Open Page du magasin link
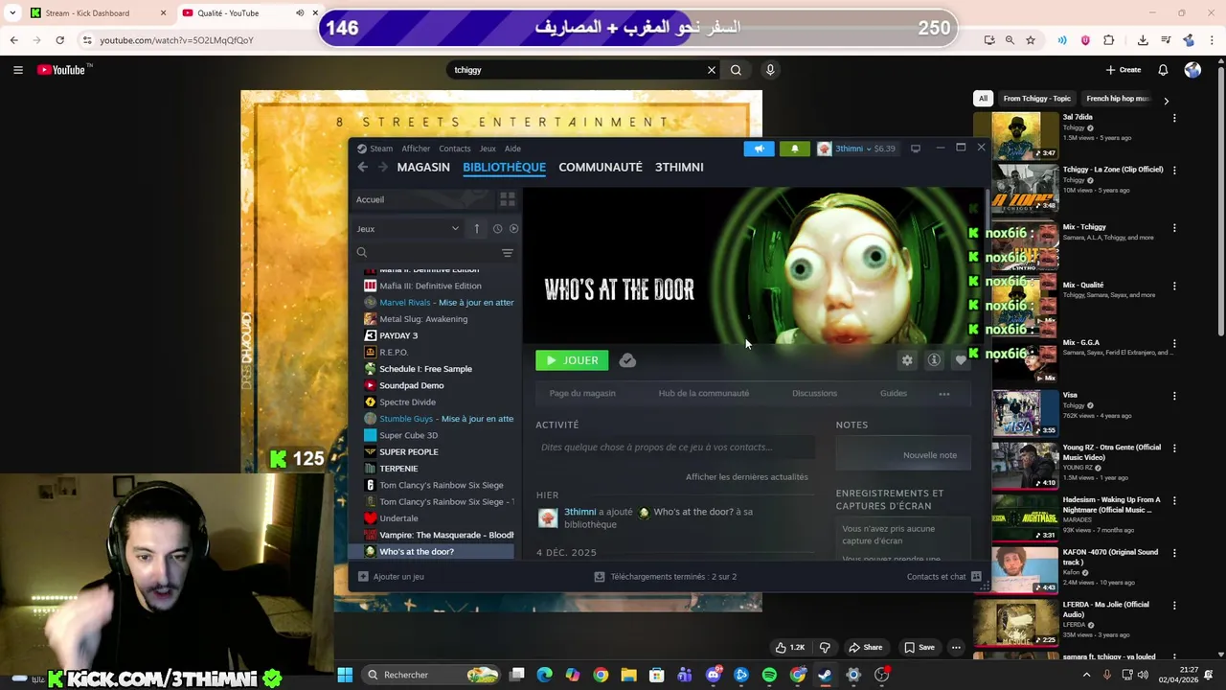 pos(582,393)
